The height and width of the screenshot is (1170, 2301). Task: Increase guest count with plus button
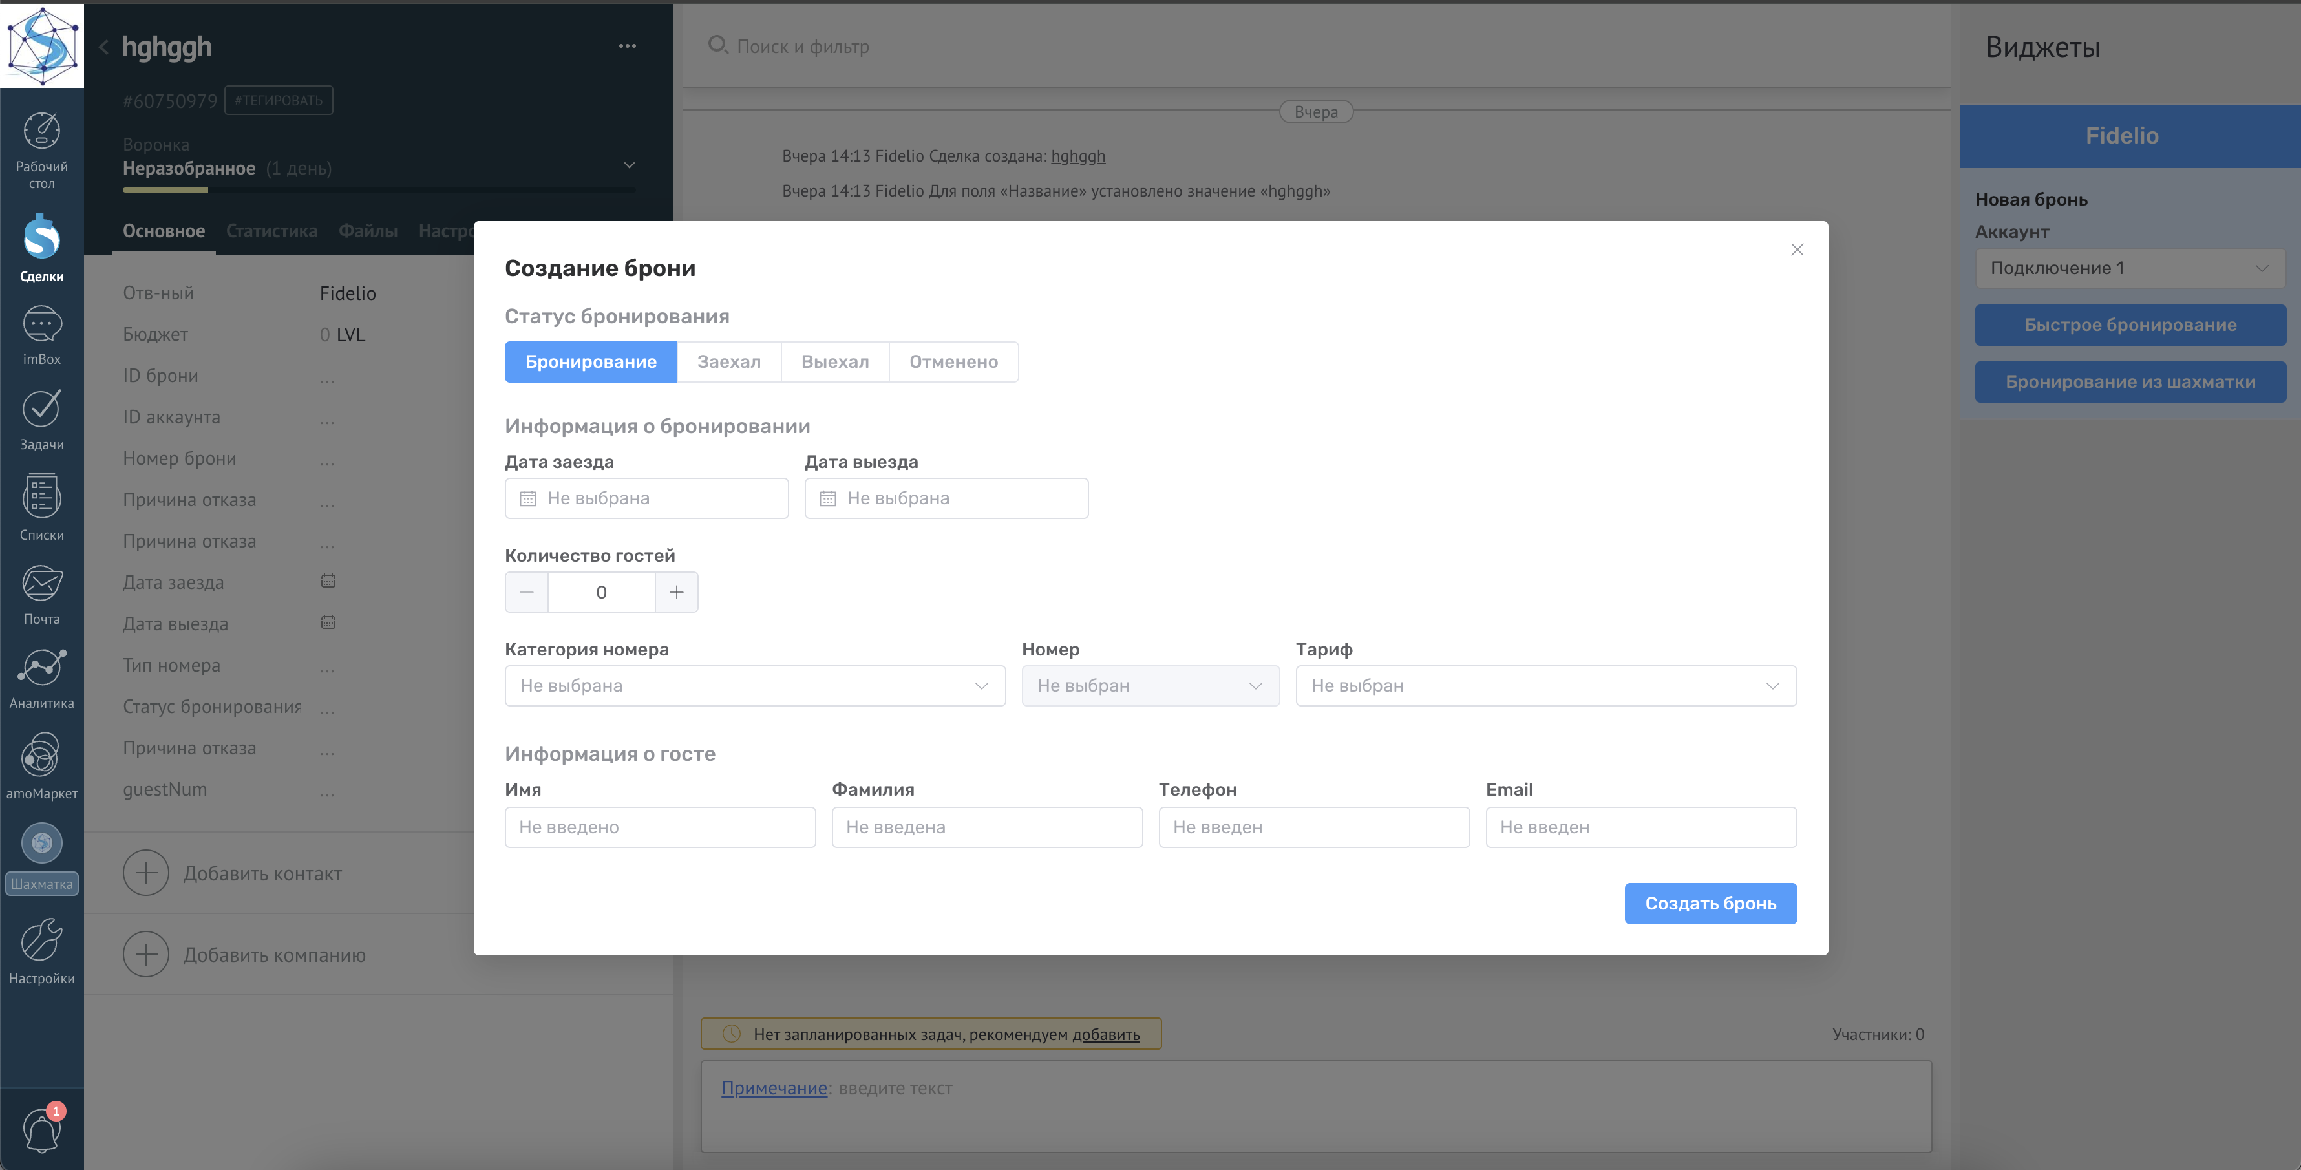[x=676, y=592]
